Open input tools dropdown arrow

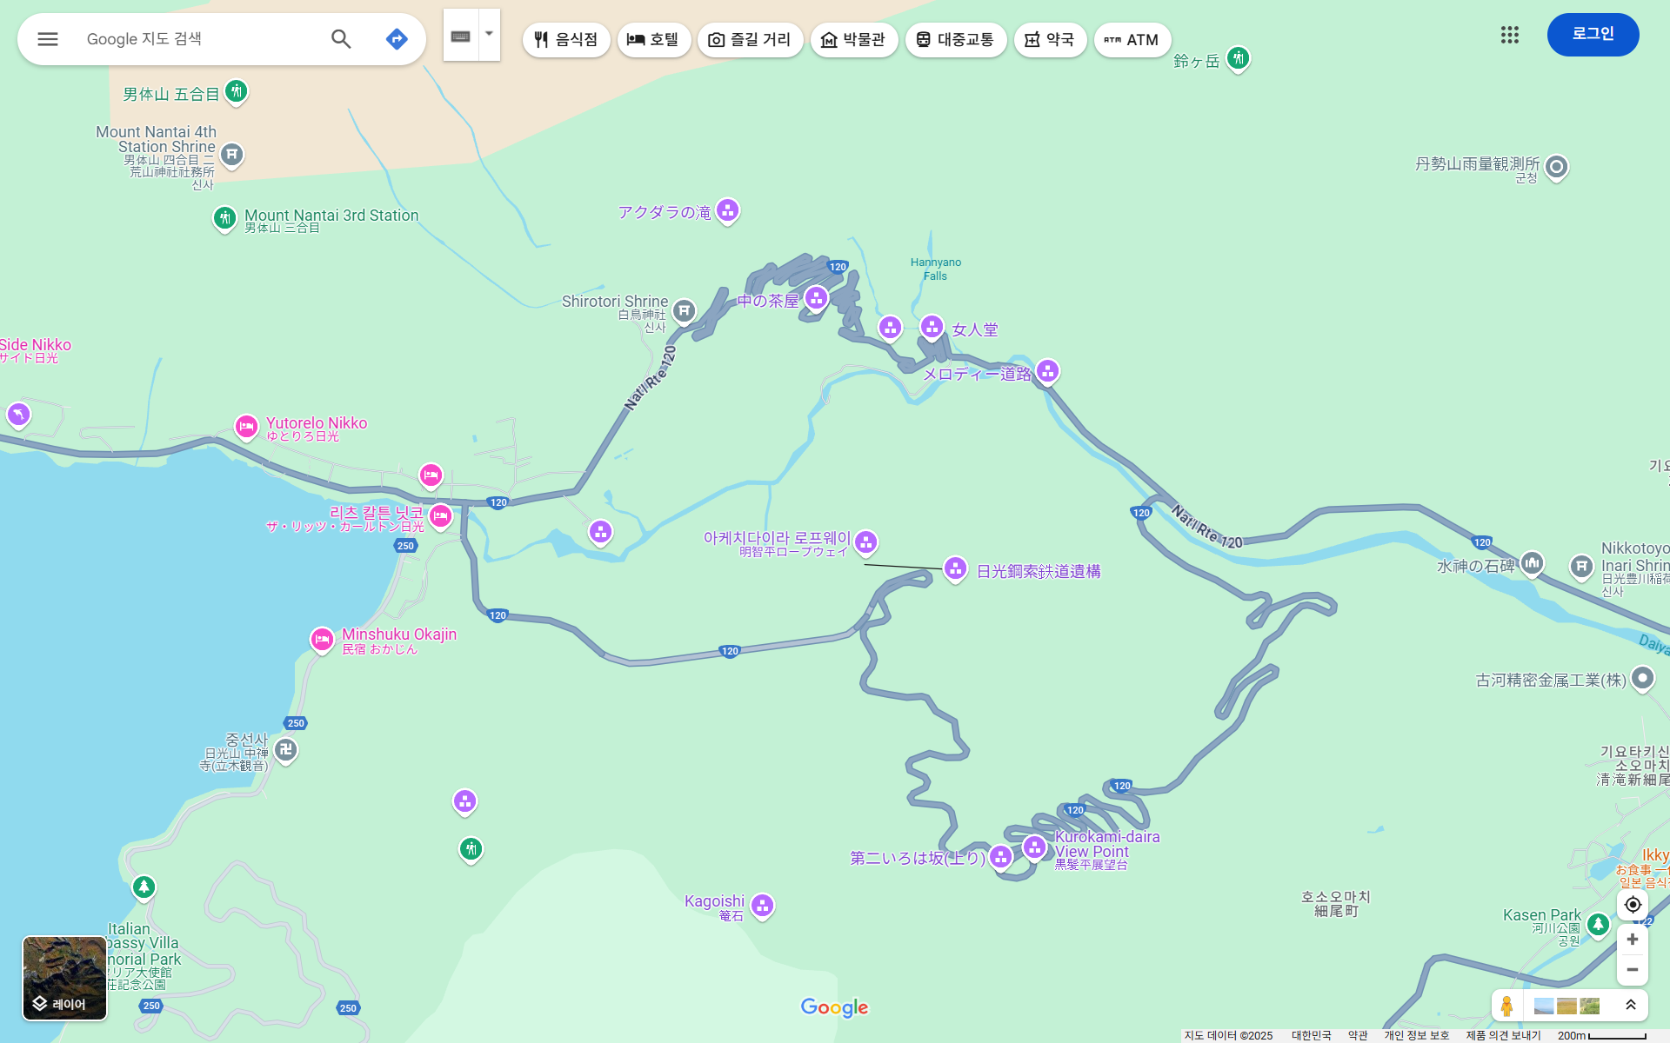pyautogui.click(x=489, y=35)
